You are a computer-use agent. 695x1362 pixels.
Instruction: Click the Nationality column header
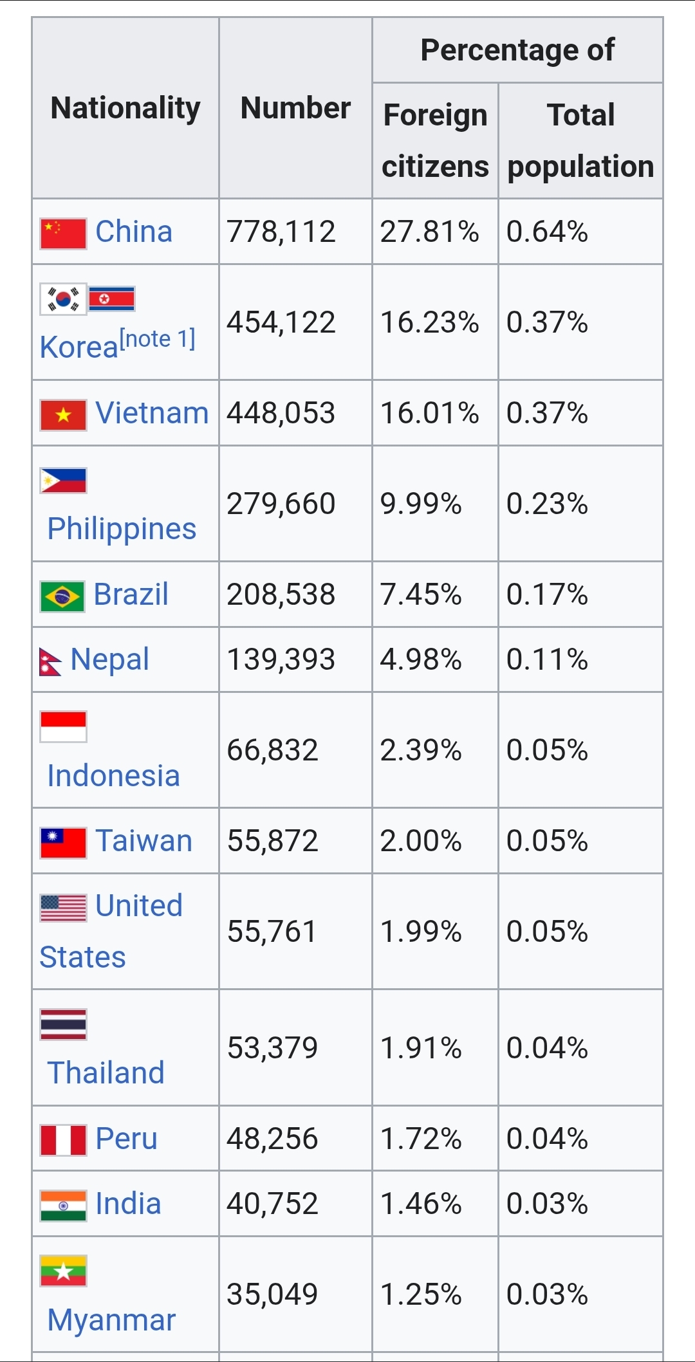click(x=125, y=108)
